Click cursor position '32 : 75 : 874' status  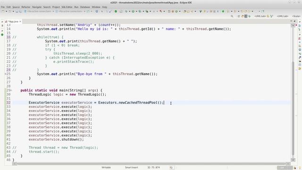(153, 168)
